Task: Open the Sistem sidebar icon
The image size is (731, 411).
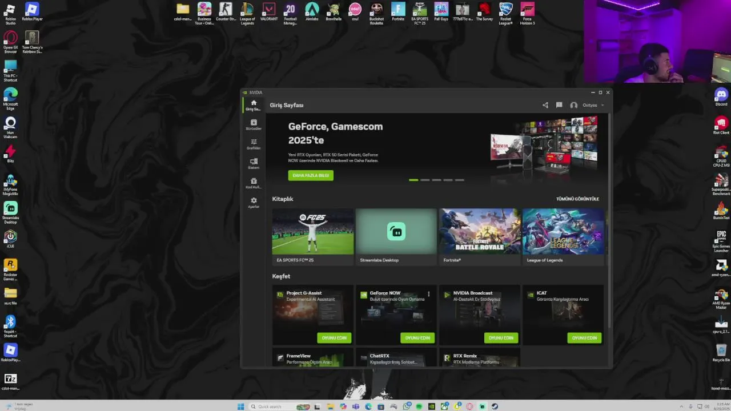Action: pos(254,163)
